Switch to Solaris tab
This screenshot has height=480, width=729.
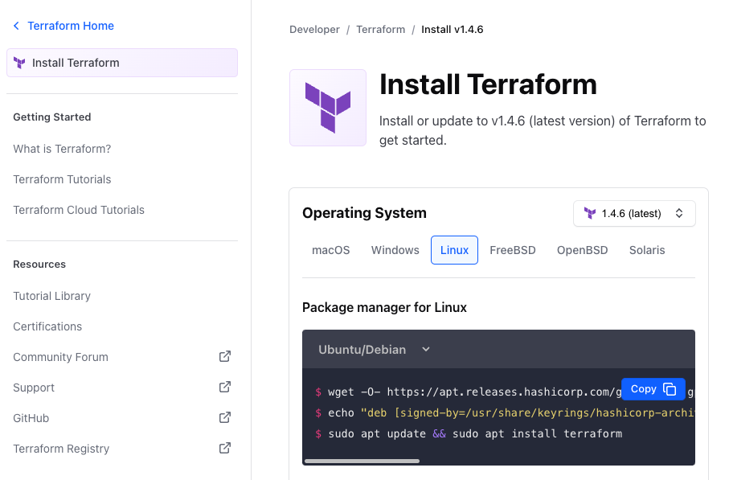pyautogui.click(x=647, y=250)
